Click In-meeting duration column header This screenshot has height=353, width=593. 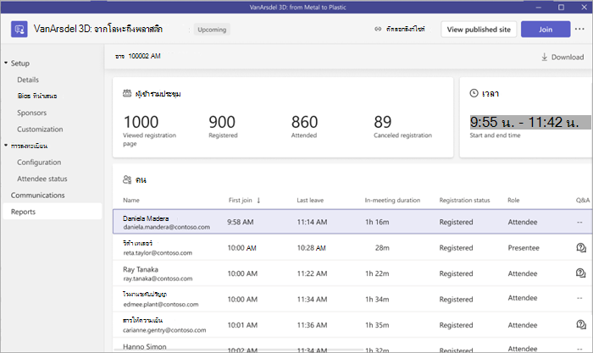392,201
